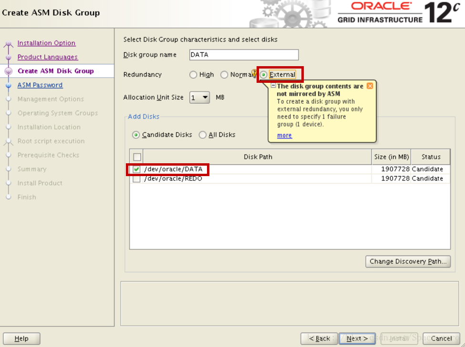Click the Size (in MB) column header
The image size is (465, 347).
click(x=392, y=157)
